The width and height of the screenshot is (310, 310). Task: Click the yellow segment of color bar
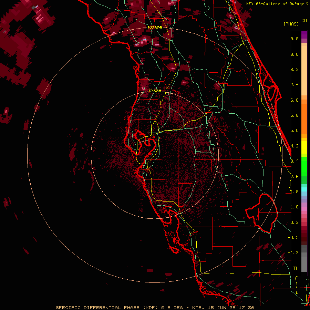(x=304, y=147)
